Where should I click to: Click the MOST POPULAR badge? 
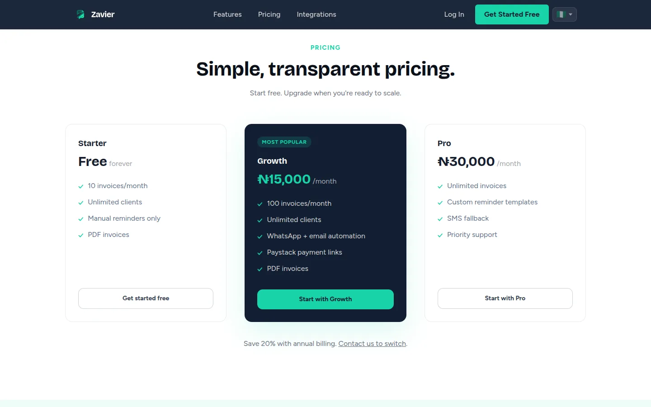pyautogui.click(x=284, y=142)
